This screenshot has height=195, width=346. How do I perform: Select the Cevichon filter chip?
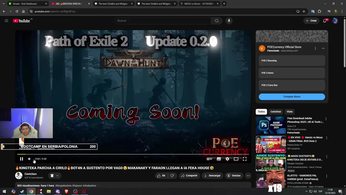(276, 112)
